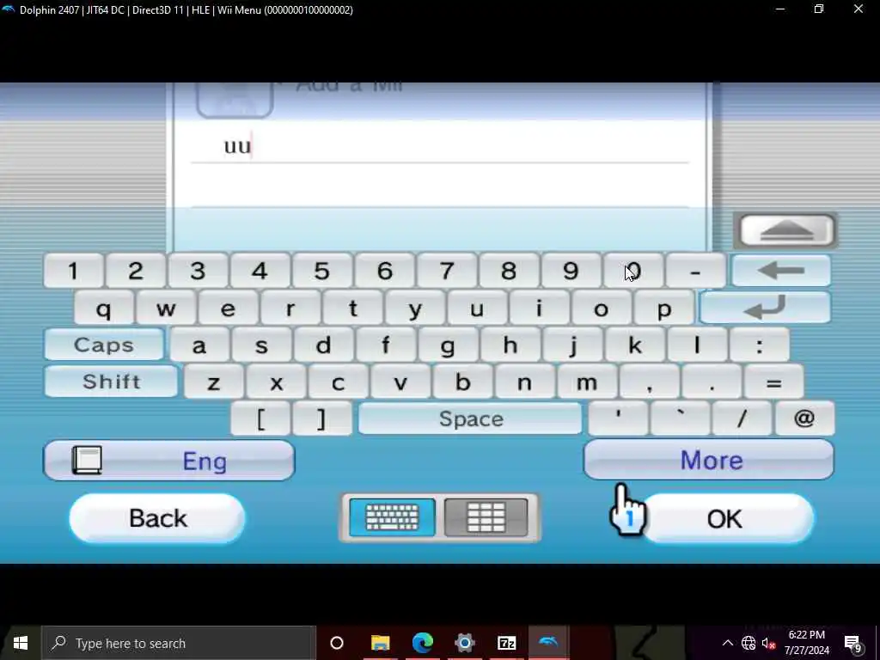Tap the number 8 key

point(509,271)
